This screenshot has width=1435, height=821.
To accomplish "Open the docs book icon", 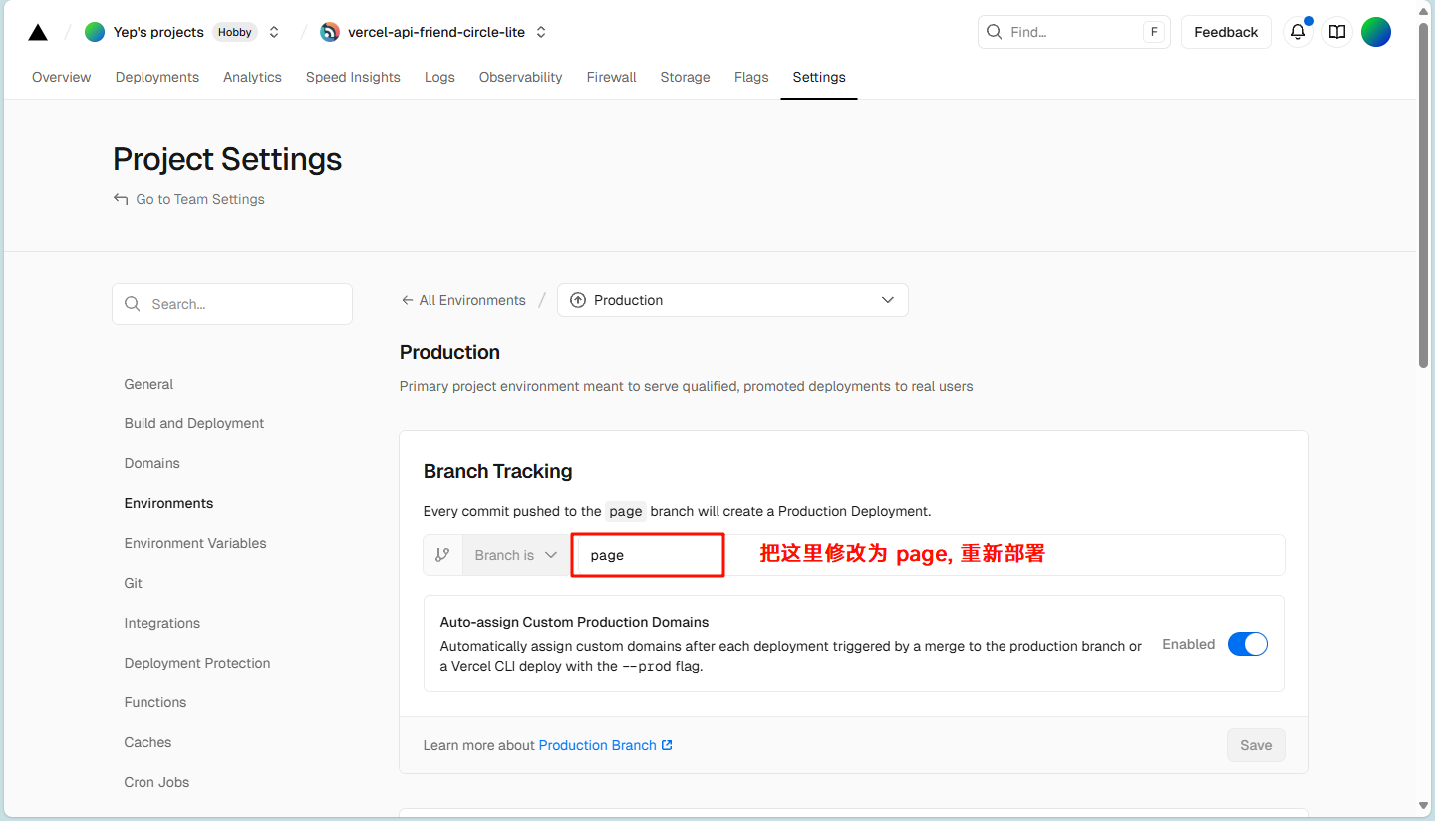I will point(1337,32).
